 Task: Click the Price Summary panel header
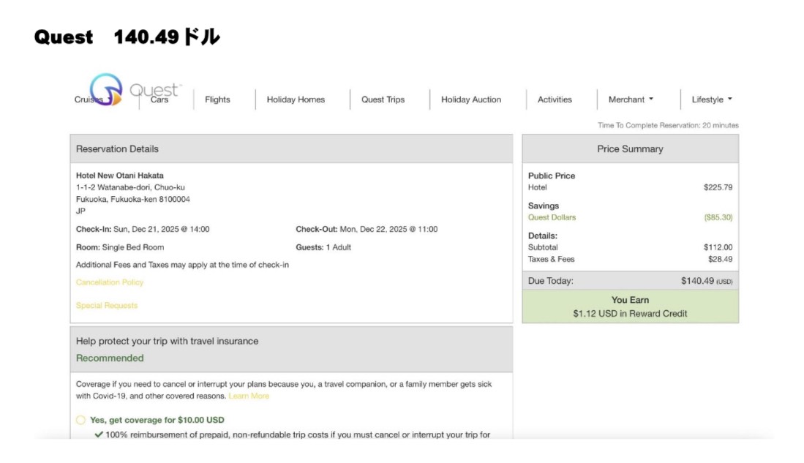(630, 149)
